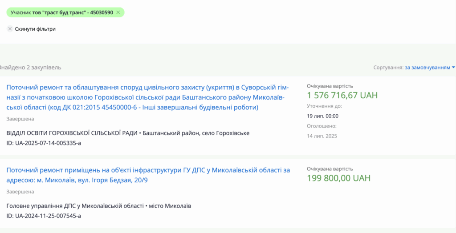456x233 pixels.
Task: Remove the участник filter chip via its X
Action: 118,12
